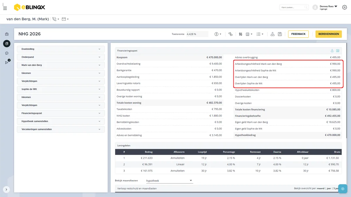Open the Dennes Roes user menu
The image size is (351, 197).
point(325,7)
